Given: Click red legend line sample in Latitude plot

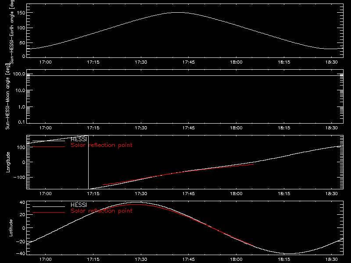Looking at the screenshot, I should (49, 212).
